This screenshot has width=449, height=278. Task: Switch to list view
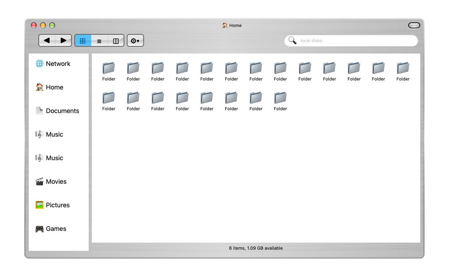coord(99,41)
